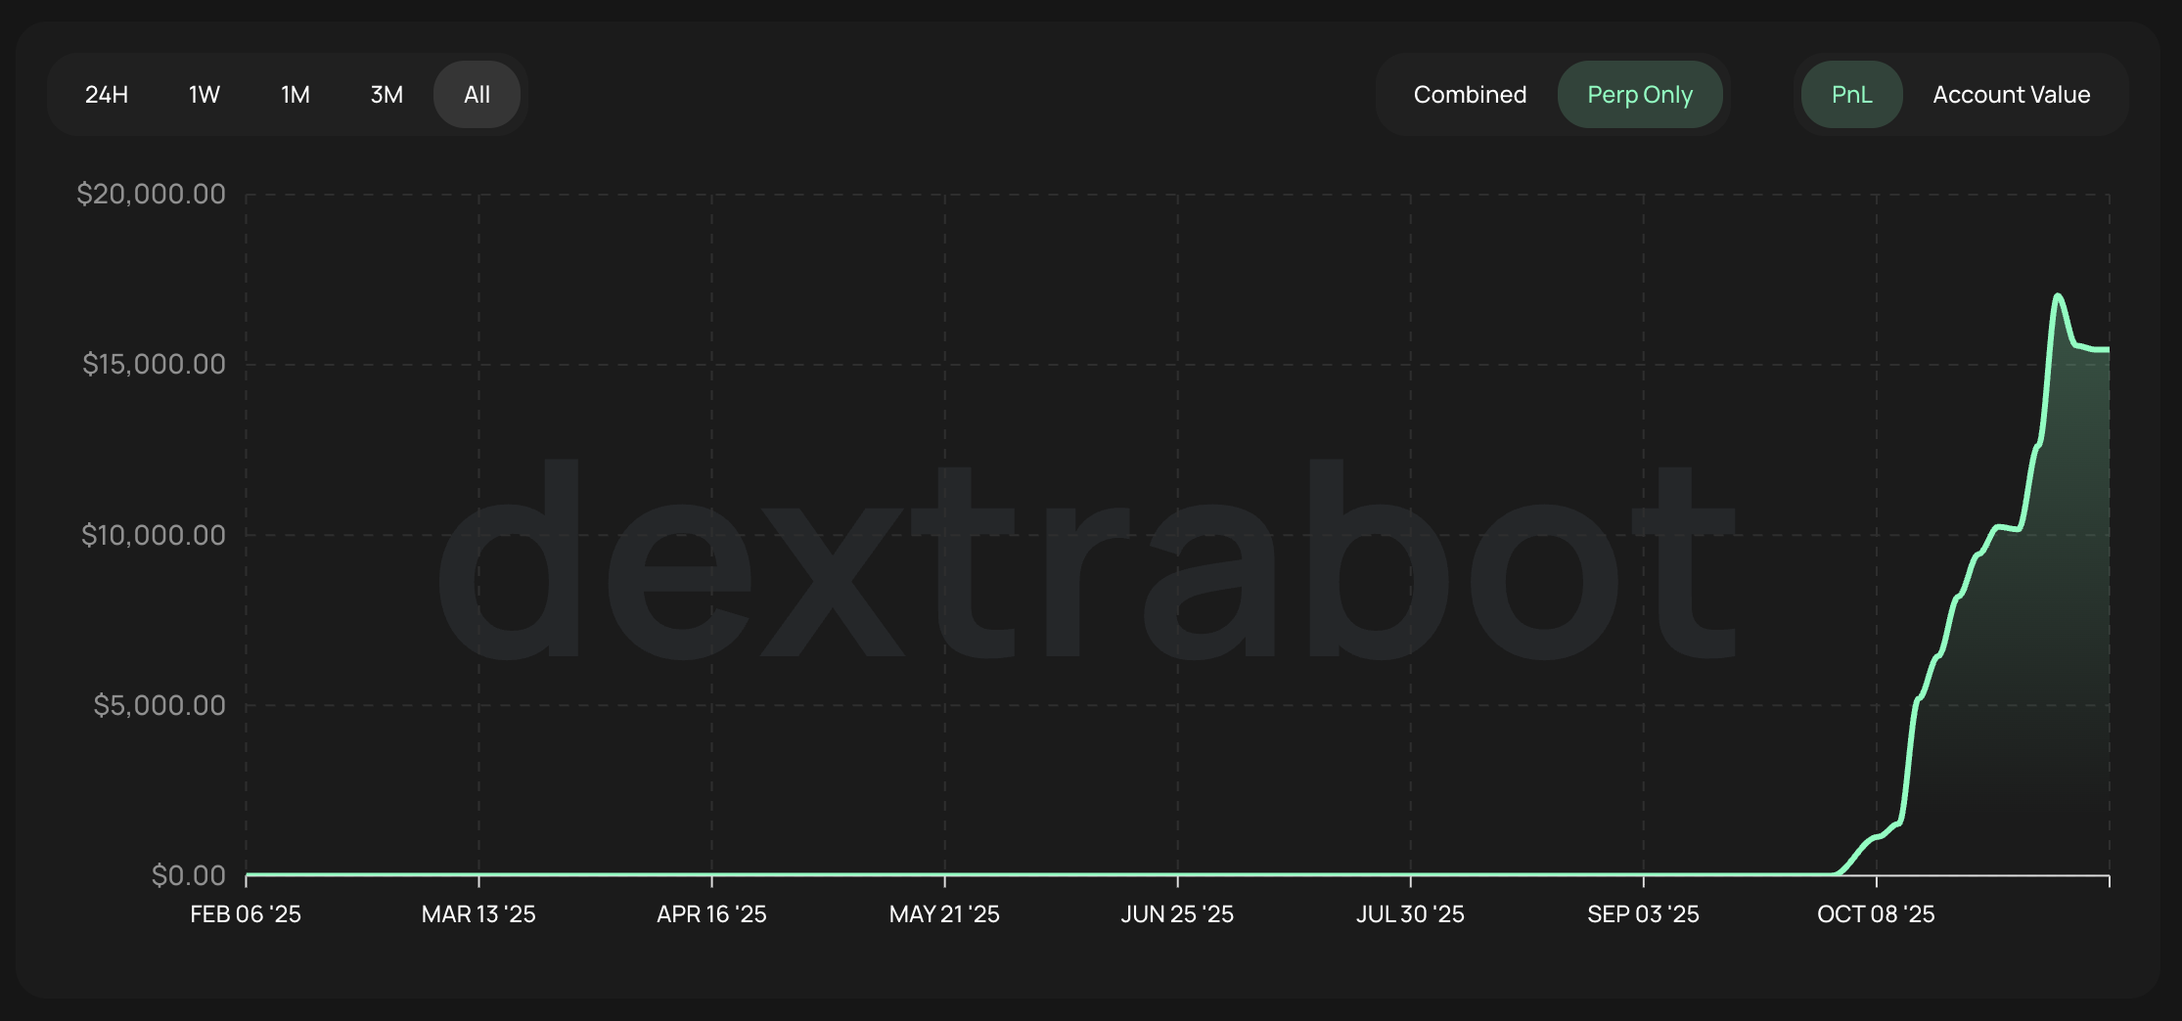Click the MAY 21 '25 date label
2182x1021 pixels.
(x=944, y=914)
